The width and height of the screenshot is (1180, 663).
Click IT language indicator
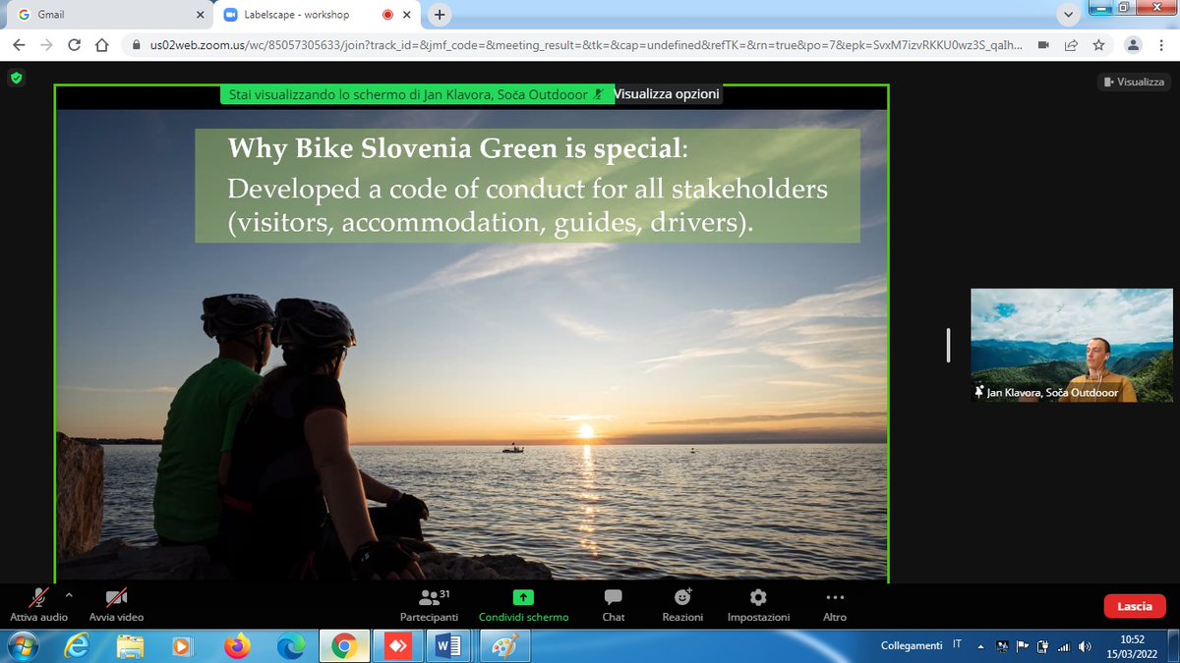[x=957, y=645]
